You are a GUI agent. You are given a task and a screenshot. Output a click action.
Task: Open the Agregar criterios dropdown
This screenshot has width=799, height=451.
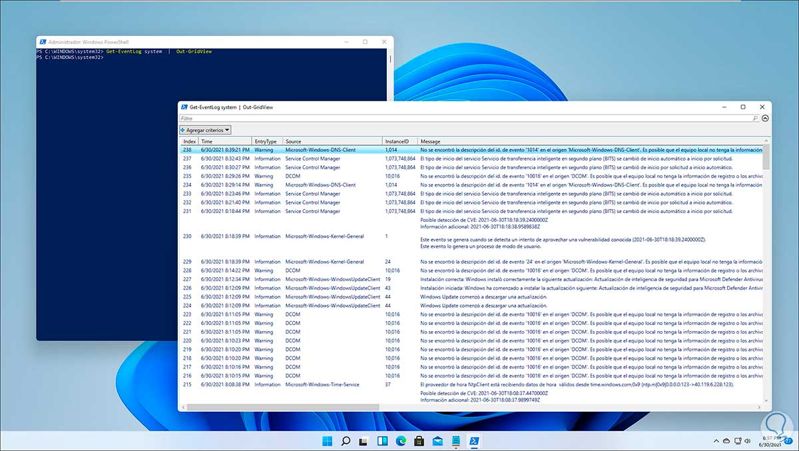[x=205, y=130]
